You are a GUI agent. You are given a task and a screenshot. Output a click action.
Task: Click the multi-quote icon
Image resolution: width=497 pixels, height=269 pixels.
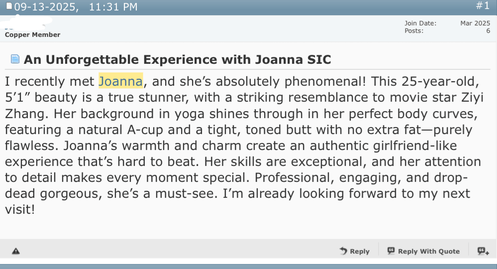pyautogui.click(x=483, y=251)
